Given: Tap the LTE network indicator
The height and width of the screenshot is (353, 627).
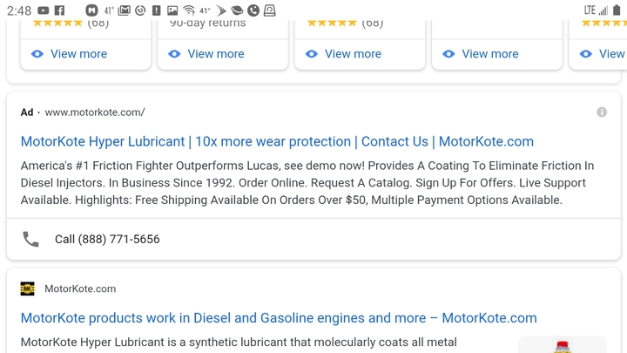Looking at the screenshot, I should coord(590,10).
